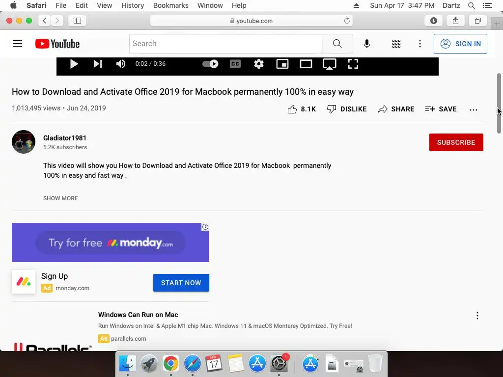Show Safari downloads

(433, 21)
